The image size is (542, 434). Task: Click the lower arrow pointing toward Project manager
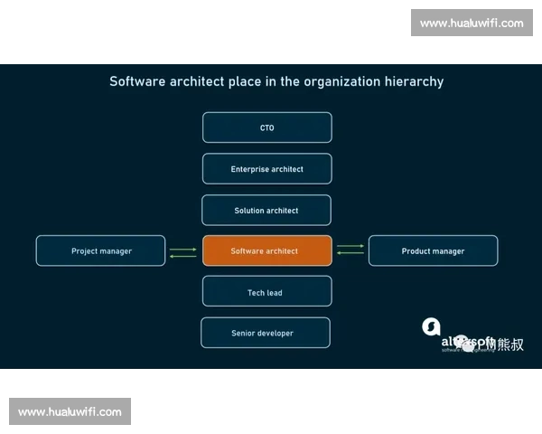(x=182, y=256)
